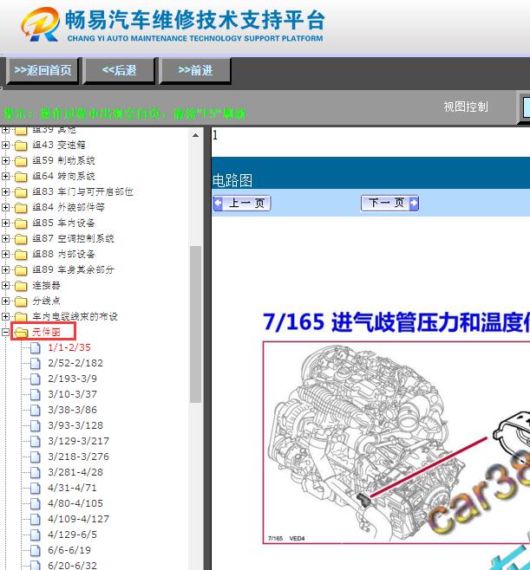Click the folder icon of 组43 变速箱

pos(21,146)
